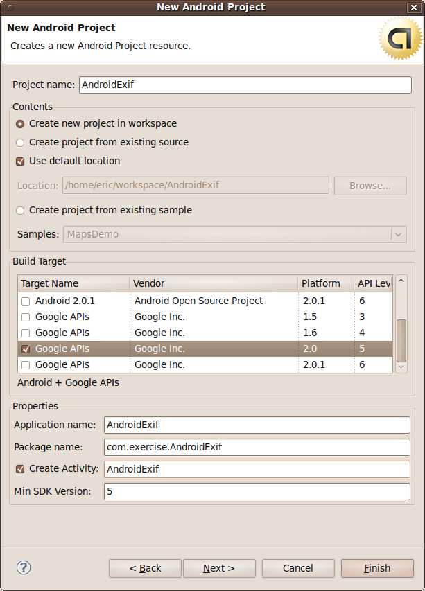Click the Android project wizard logo
Image resolution: width=425 pixels, height=591 pixels.
click(x=400, y=39)
